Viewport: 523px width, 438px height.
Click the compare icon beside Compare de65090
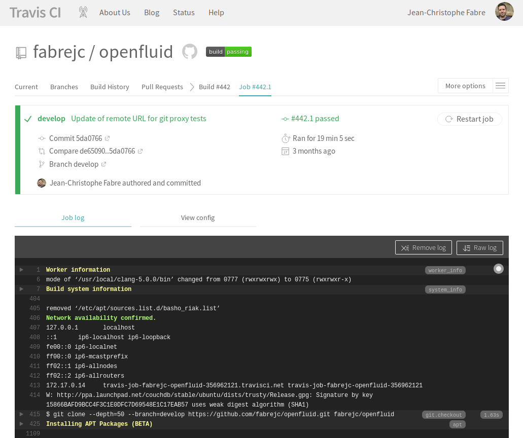[42, 152]
